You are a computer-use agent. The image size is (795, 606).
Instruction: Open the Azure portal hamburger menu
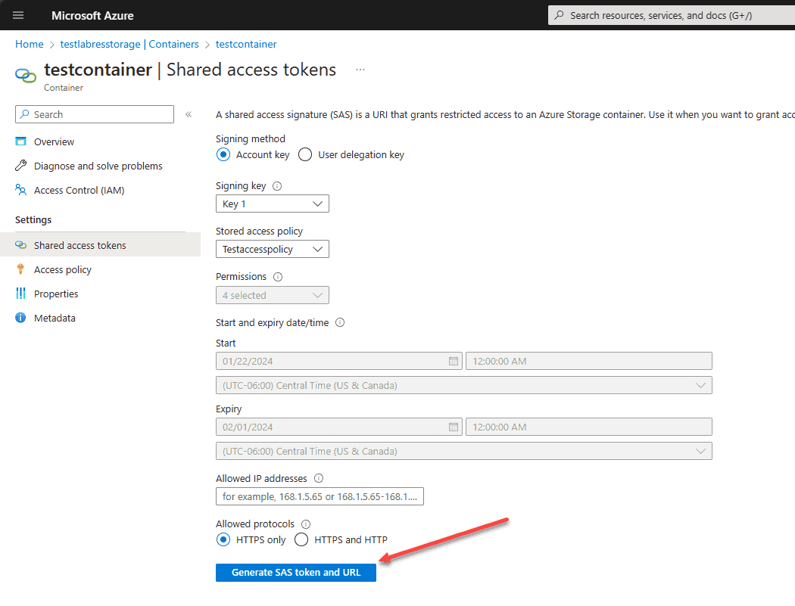click(x=18, y=15)
